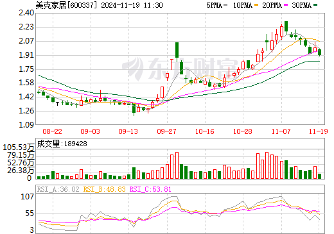Click the tall green candle after 09-27
334x234 pixels.
pos(177,50)
